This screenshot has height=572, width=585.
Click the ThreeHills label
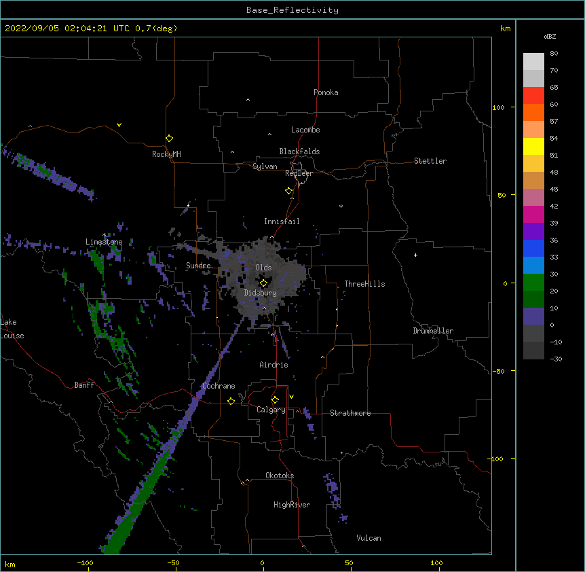364,284
